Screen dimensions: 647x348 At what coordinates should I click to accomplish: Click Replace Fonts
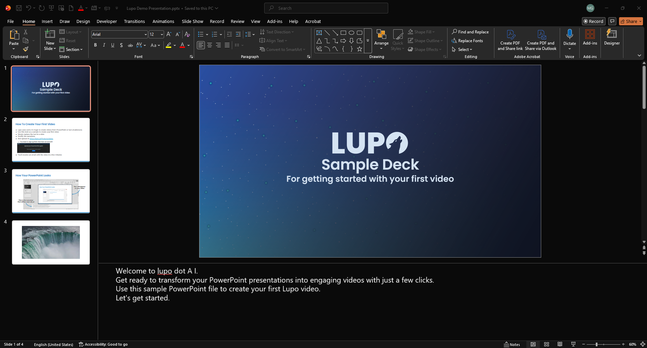[467, 40]
